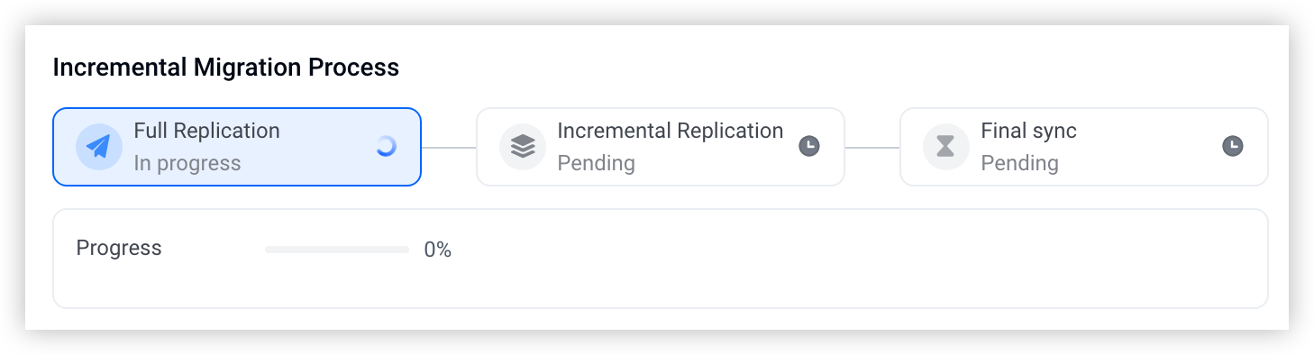Click the 0% progress value
Image resolution: width=1314 pixels, height=355 pixels.
click(438, 250)
